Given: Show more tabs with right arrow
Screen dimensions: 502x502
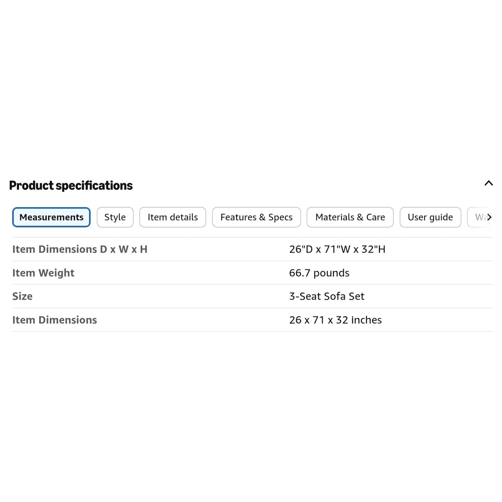Looking at the screenshot, I should pos(489,217).
